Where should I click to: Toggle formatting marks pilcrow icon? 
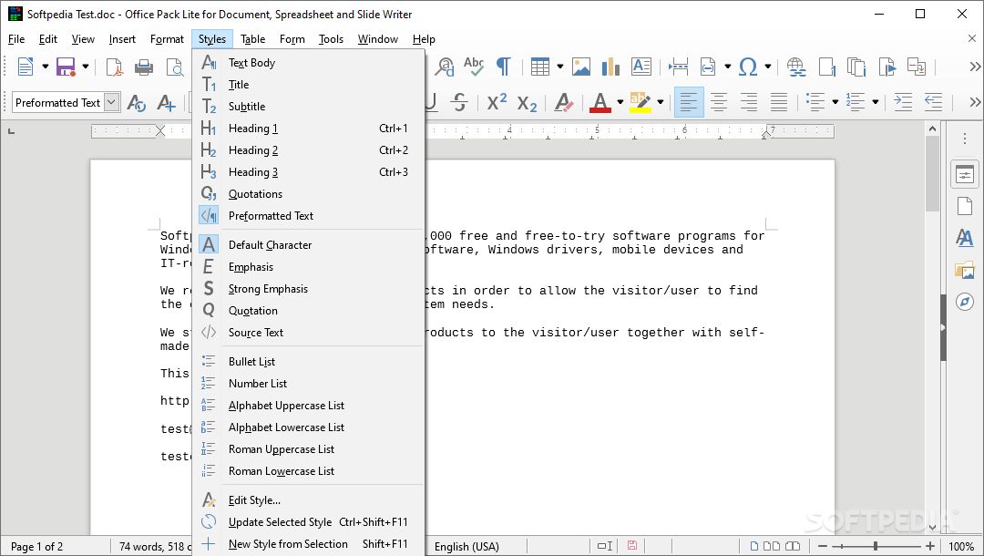(x=503, y=67)
